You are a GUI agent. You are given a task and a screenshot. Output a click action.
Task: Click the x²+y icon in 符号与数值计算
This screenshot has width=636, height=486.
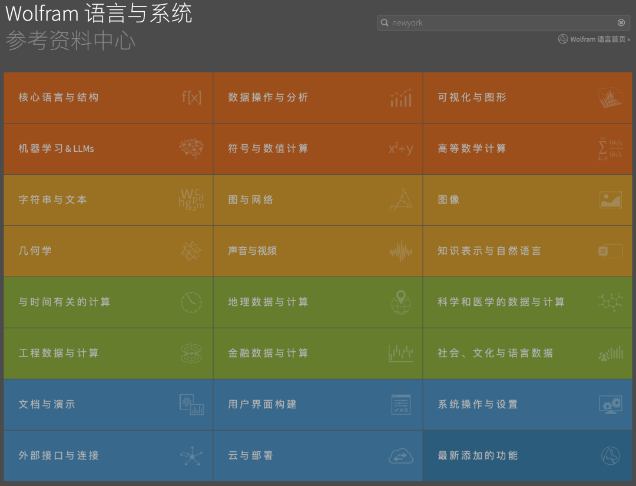[x=401, y=148]
